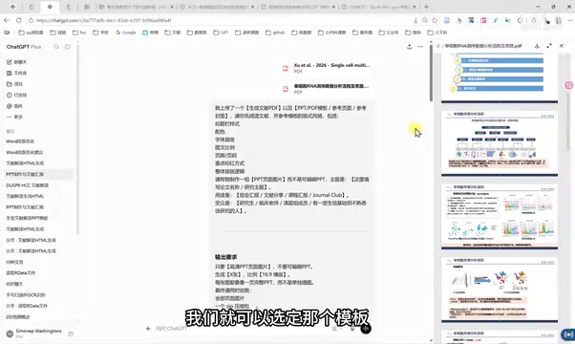Open the library item in sidebar
Image resolution: width=575 pixels, height=344 pixels.
(17, 73)
